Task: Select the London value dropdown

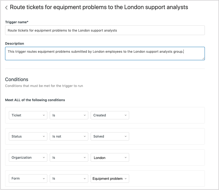Action: [x=110, y=158]
